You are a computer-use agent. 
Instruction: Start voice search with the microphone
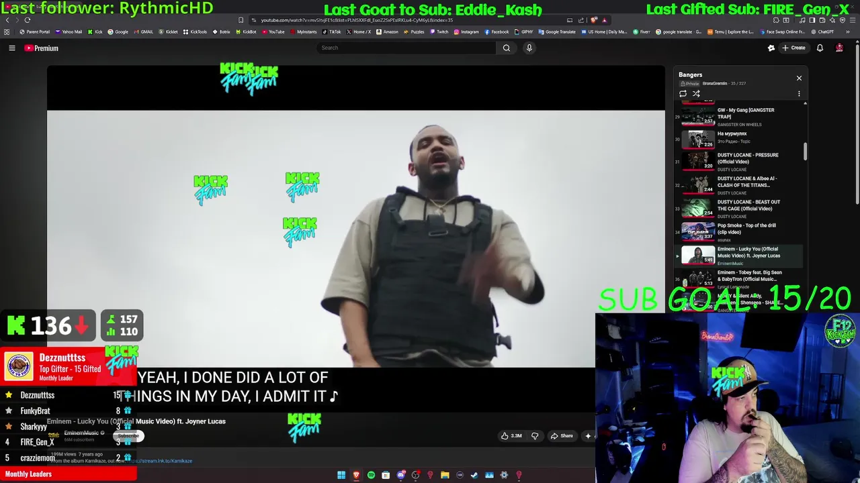(x=529, y=48)
